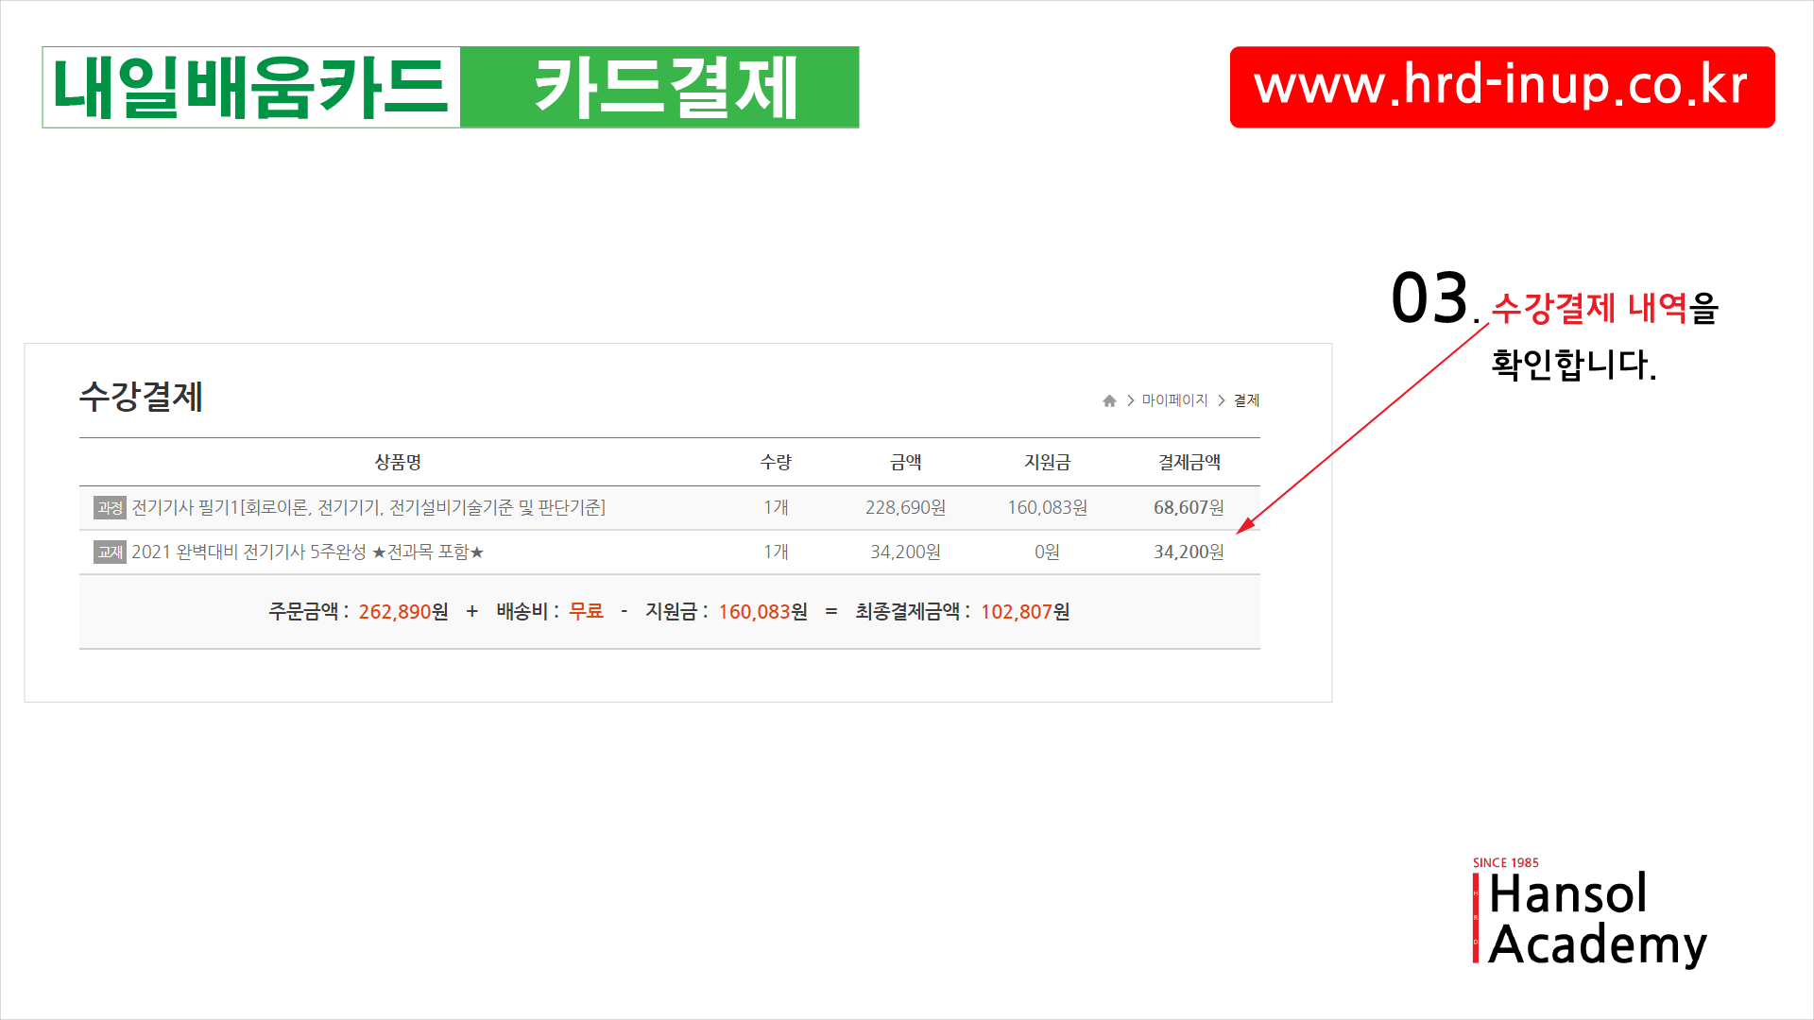The height and width of the screenshot is (1020, 1814).
Task: Click the 1개 quantity in course row
Action: pyautogui.click(x=776, y=508)
